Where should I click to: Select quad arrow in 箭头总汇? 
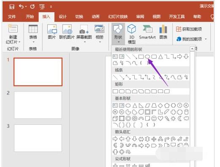pyautogui.click(x=154, y=139)
